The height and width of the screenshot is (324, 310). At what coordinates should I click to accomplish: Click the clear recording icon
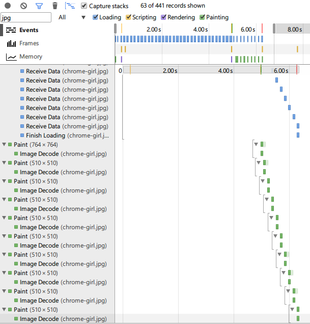(23, 6)
